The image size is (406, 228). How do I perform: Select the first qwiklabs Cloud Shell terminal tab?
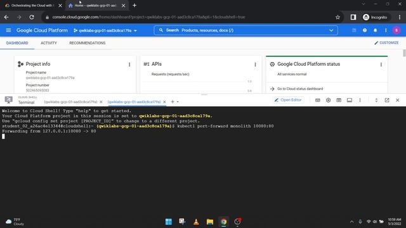[70, 102]
